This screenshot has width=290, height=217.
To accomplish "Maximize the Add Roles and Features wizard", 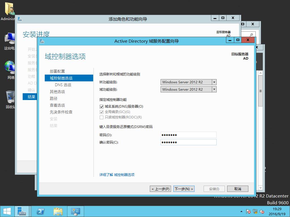I will 223,18.
